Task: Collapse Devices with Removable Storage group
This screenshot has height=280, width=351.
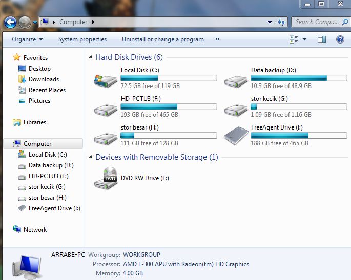Action: pyautogui.click(x=90, y=157)
